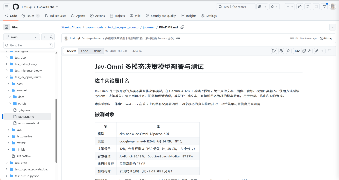
Task: Search files with the magnifier button
Action: (51, 37)
